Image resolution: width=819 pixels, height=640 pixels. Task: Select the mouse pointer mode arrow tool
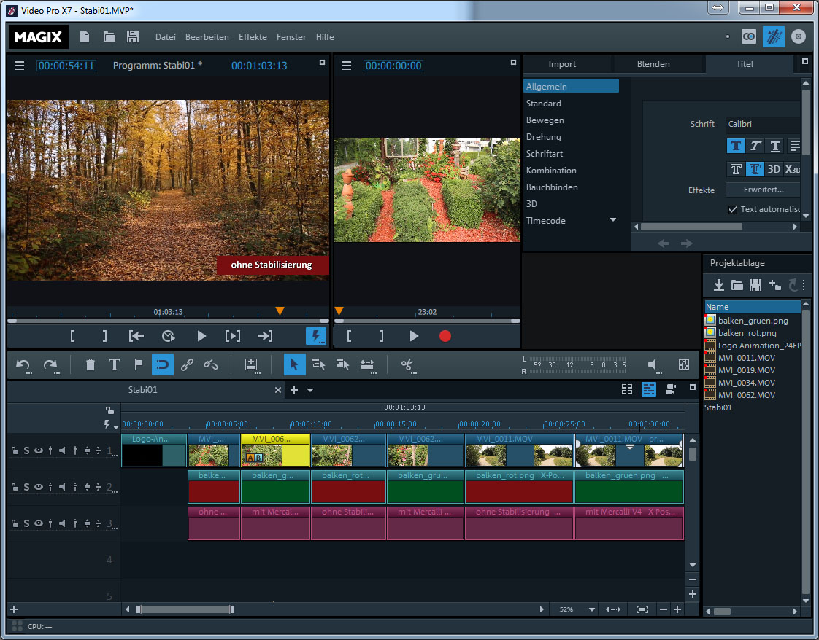tap(294, 364)
